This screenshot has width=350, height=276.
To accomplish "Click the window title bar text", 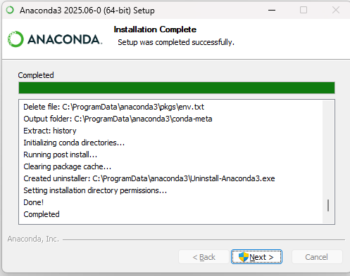I will (x=87, y=11).
